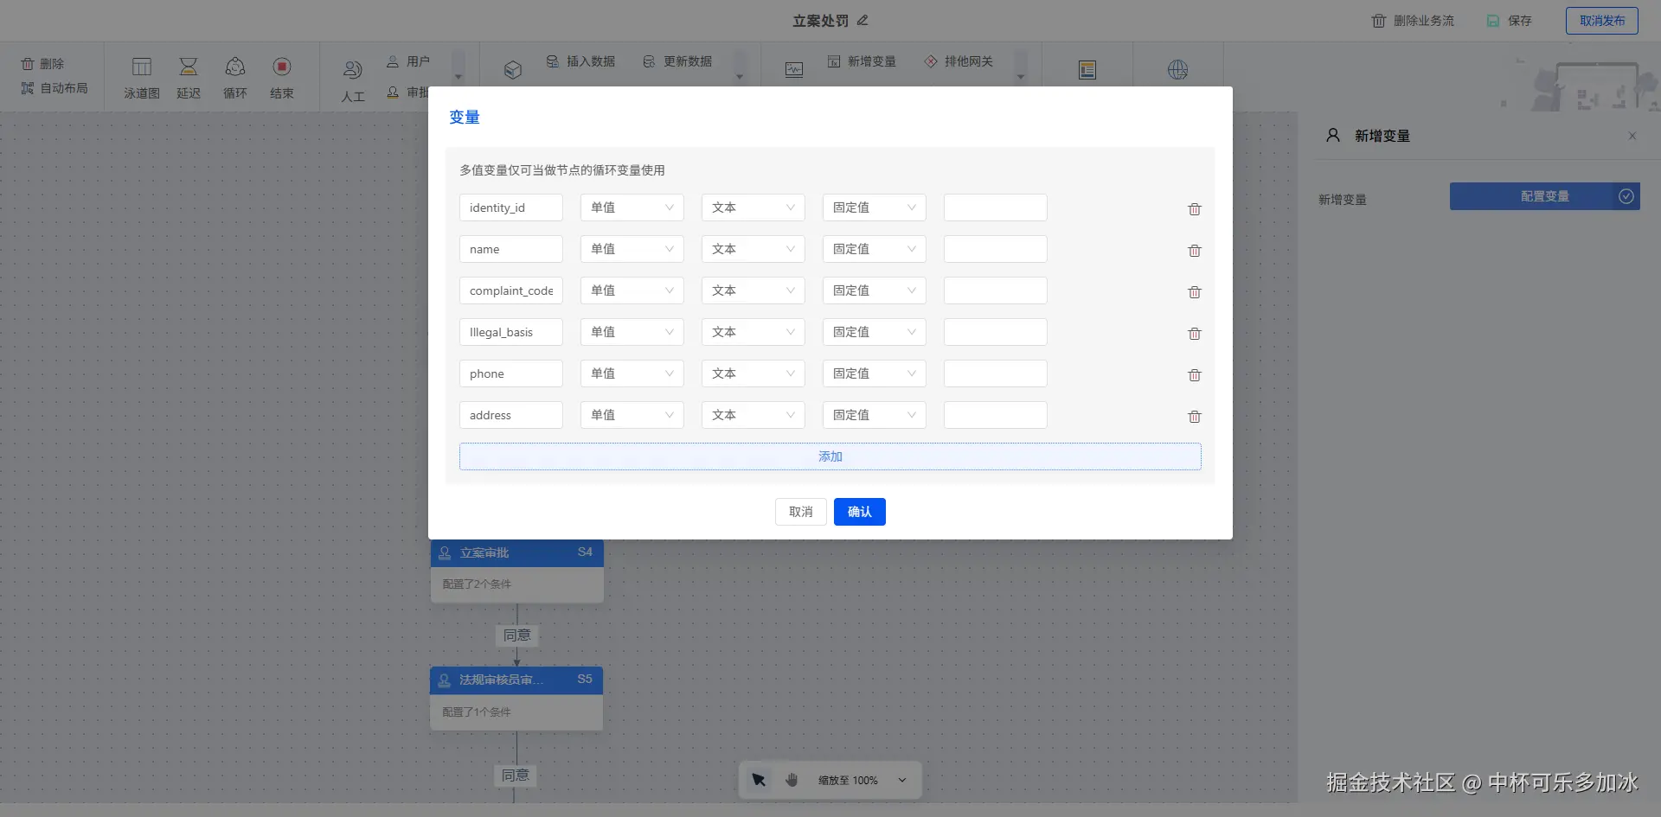Image resolution: width=1661 pixels, height=817 pixels.
Task: Click the trash icon for the address row
Action: (1195, 416)
